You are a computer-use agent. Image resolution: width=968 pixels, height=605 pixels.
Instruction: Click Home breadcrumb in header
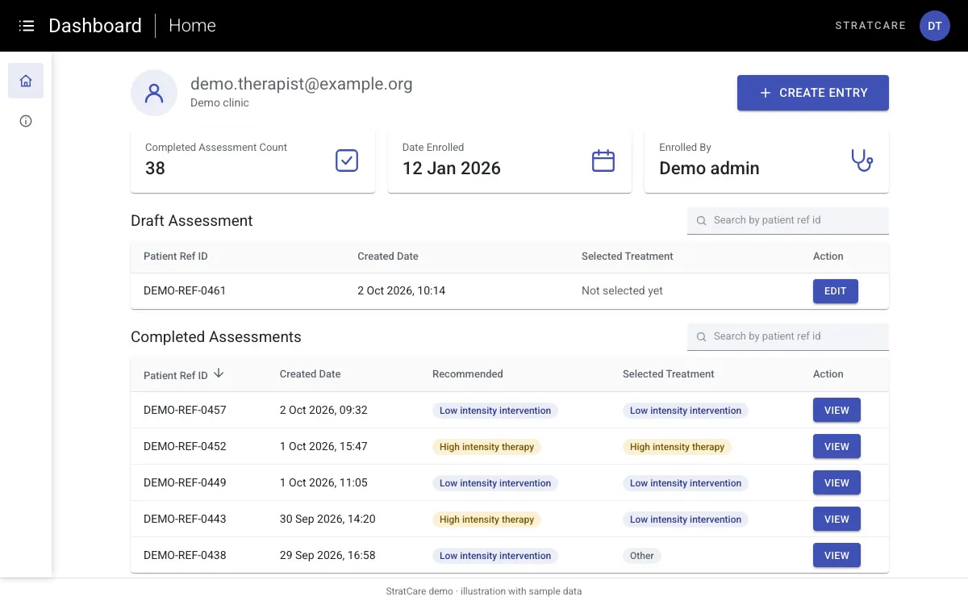pyautogui.click(x=192, y=26)
